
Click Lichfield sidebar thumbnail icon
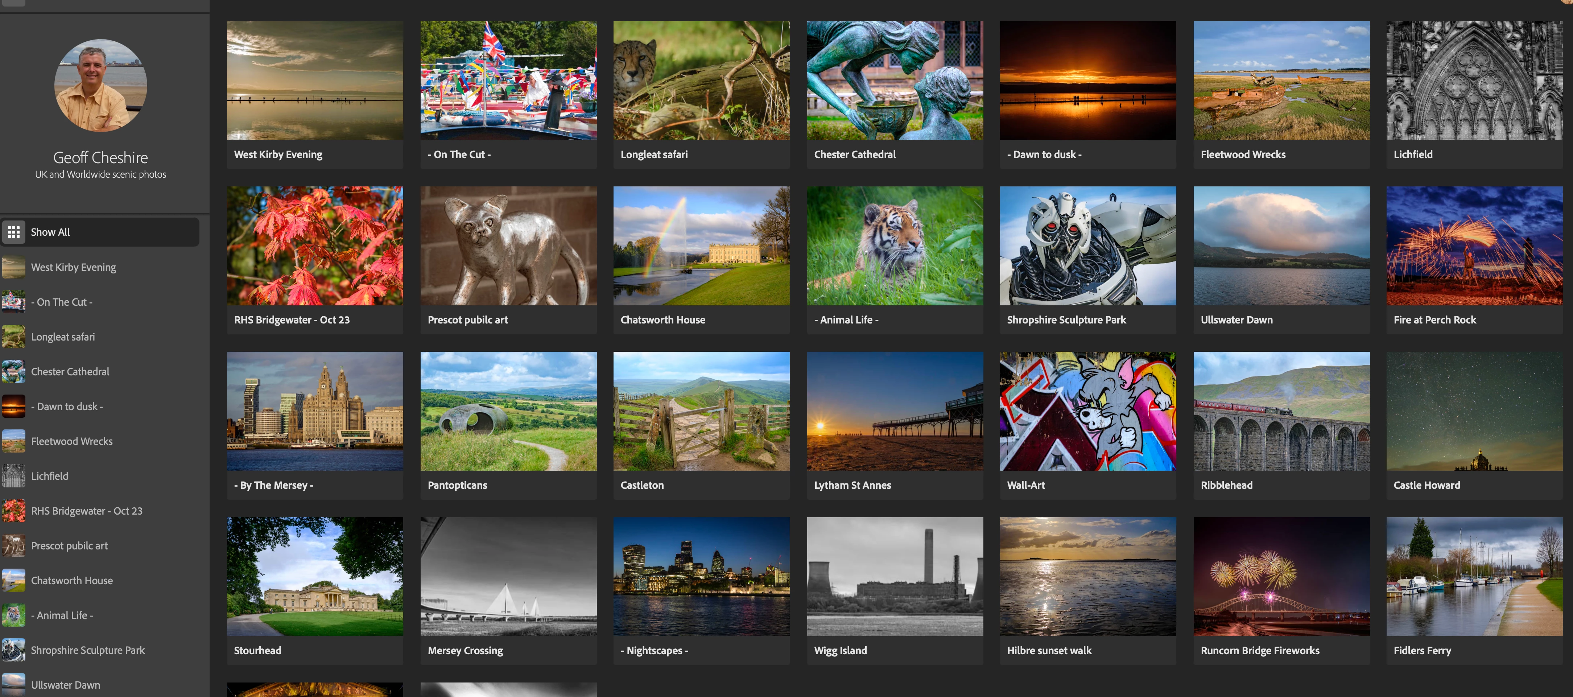coord(13,476)
